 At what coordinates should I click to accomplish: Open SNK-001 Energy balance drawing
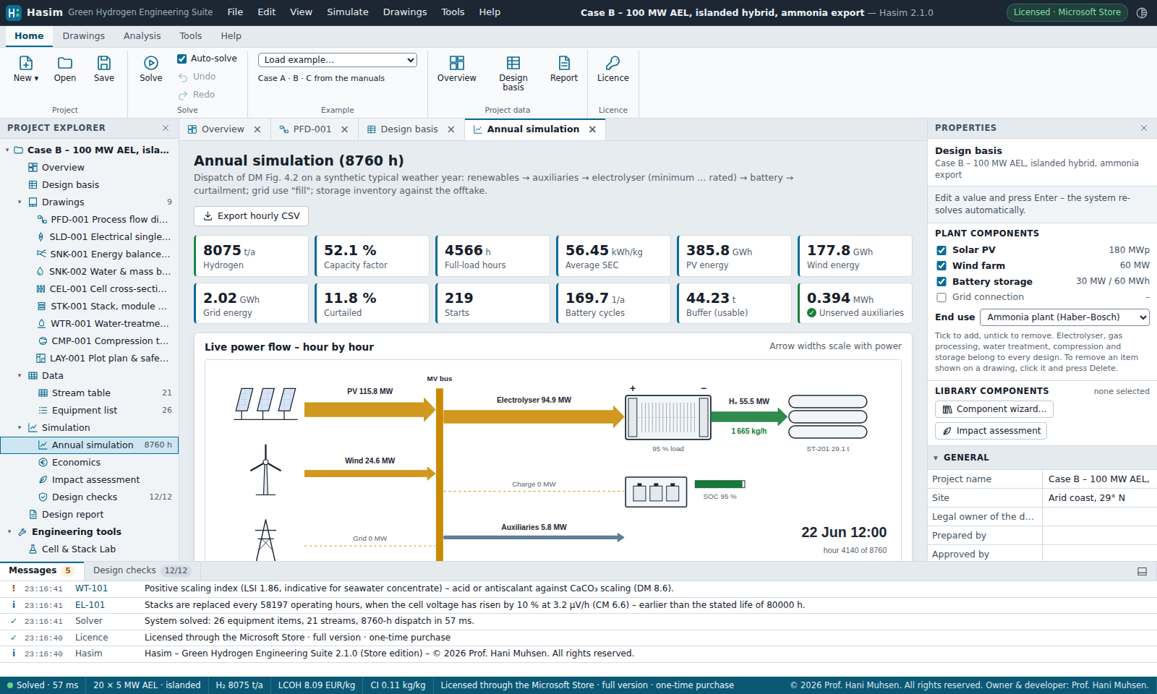pyautogui.click(x=103, y=254)
